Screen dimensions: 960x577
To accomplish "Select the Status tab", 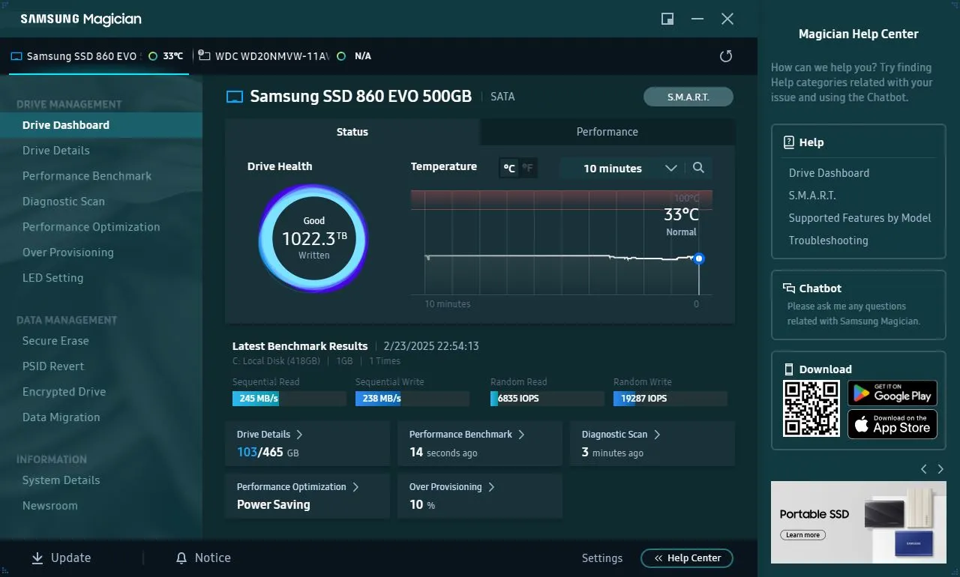I will (x=352, y=132).
